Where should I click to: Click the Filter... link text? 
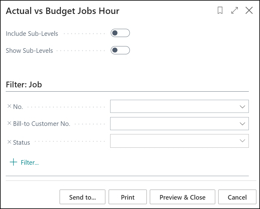(x=30, y=163)
